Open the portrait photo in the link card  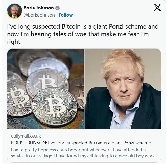tap(123, 89)
